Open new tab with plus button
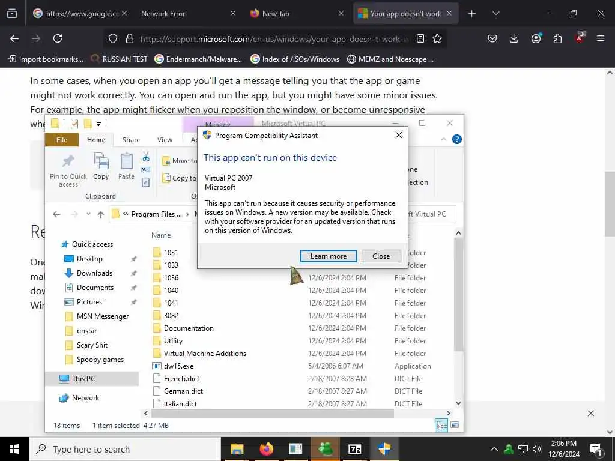 [472, 14]
